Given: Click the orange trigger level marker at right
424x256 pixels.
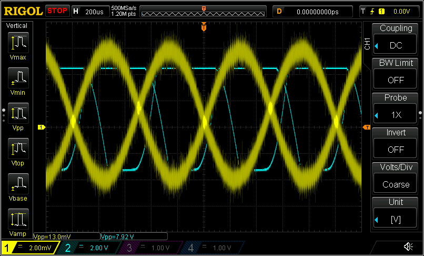Looking at the screenshot, I should [x=367, y=127].
